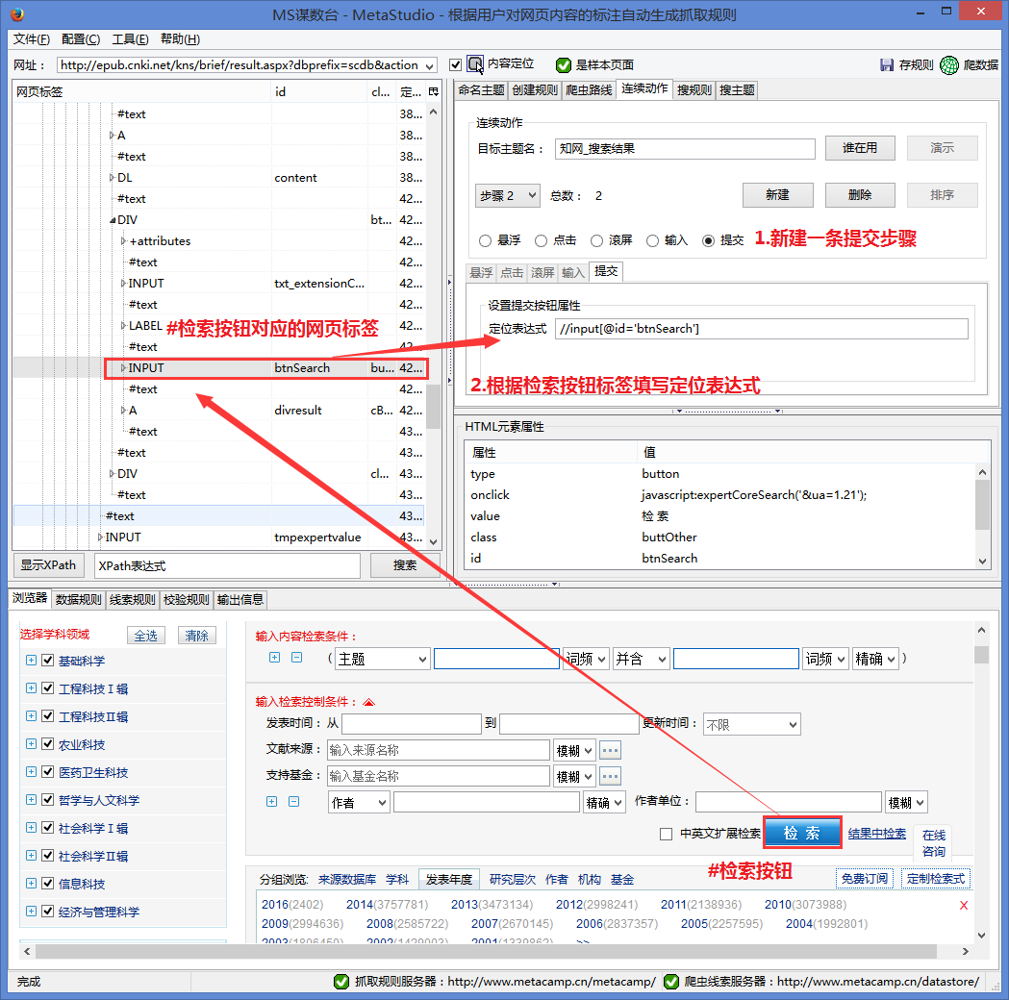Click the ellipsis button next to 支持基金
The image size is (1009, 1000).
pos(610,776)
